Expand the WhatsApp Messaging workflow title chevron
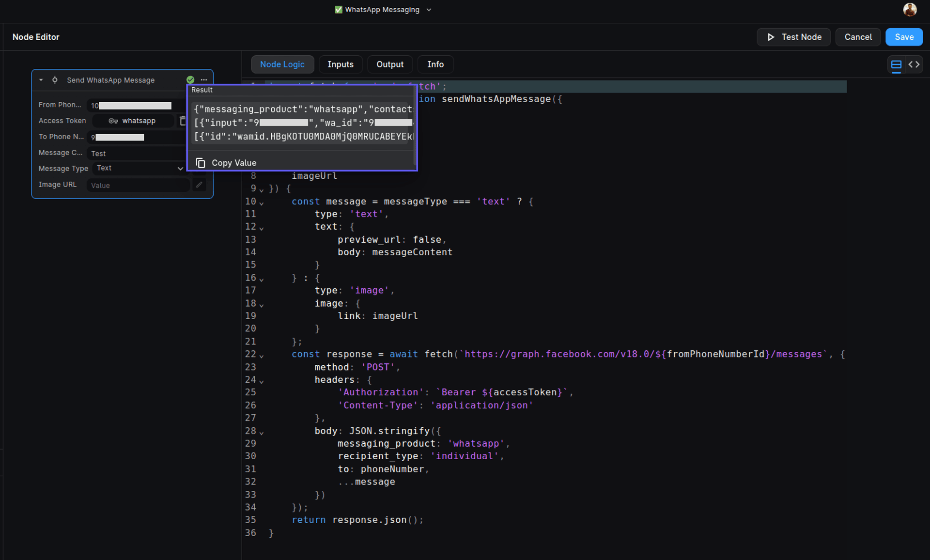This screenshot has width=930, height=560. point(429,9)
